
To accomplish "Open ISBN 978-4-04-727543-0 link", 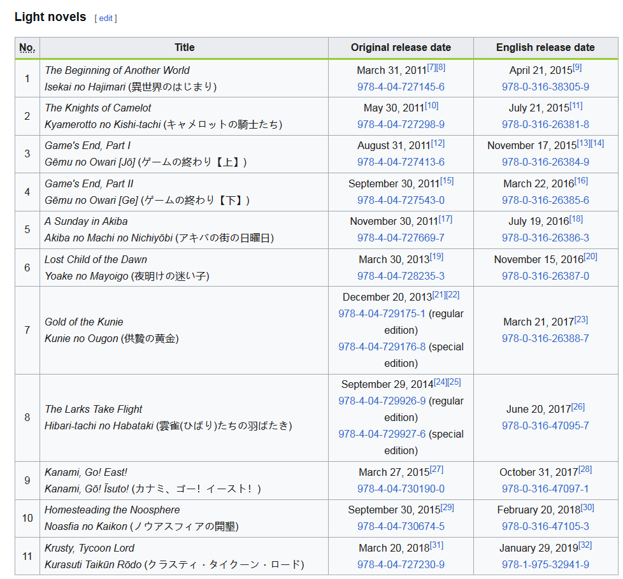I will click(401, 200).
